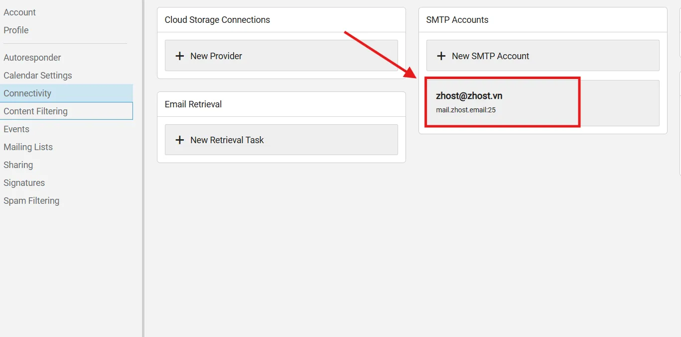The height and width of the screenshot is (337, 681).
Task: Open Account settings in the sidebar
Action: point(20,12)
